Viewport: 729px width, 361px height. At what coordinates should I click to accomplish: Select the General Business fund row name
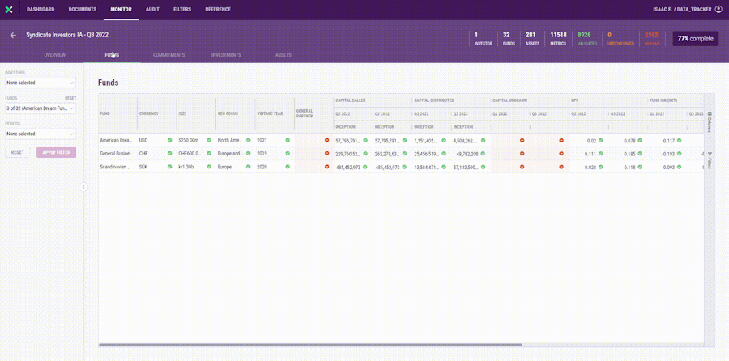click(x=116, y=153)
